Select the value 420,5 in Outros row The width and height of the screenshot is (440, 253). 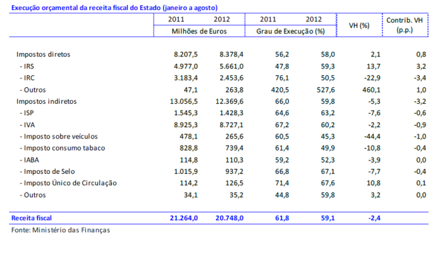point(280,90)
